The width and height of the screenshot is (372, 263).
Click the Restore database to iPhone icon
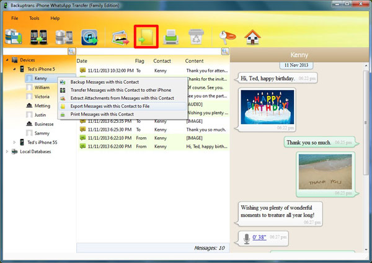[x=64, y=37]
